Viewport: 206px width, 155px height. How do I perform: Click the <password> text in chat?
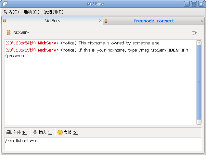coord(17,56)
